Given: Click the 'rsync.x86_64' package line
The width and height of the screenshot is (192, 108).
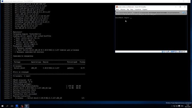Looking at the screenshot, I should tap(27, 14).
